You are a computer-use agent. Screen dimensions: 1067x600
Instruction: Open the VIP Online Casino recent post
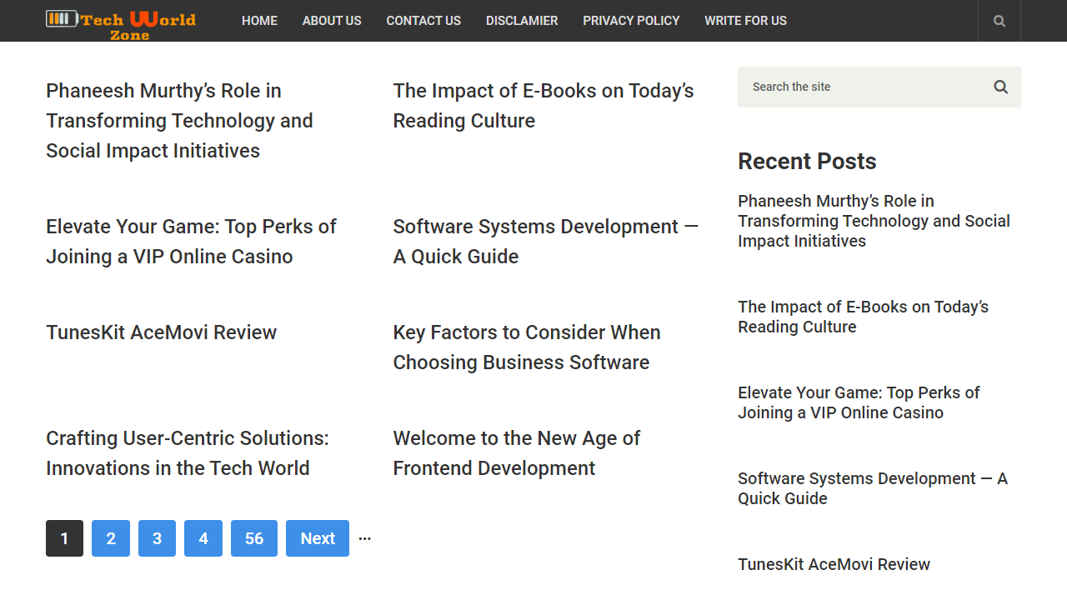(x=859, y=402)
